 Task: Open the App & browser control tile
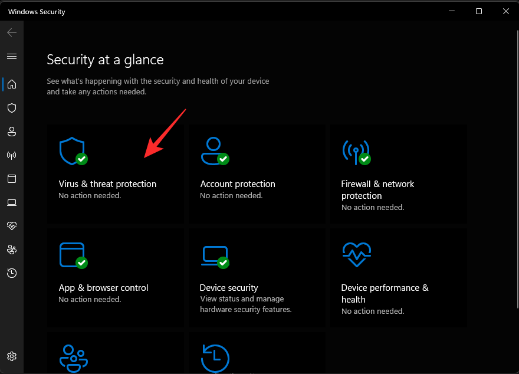116,277
